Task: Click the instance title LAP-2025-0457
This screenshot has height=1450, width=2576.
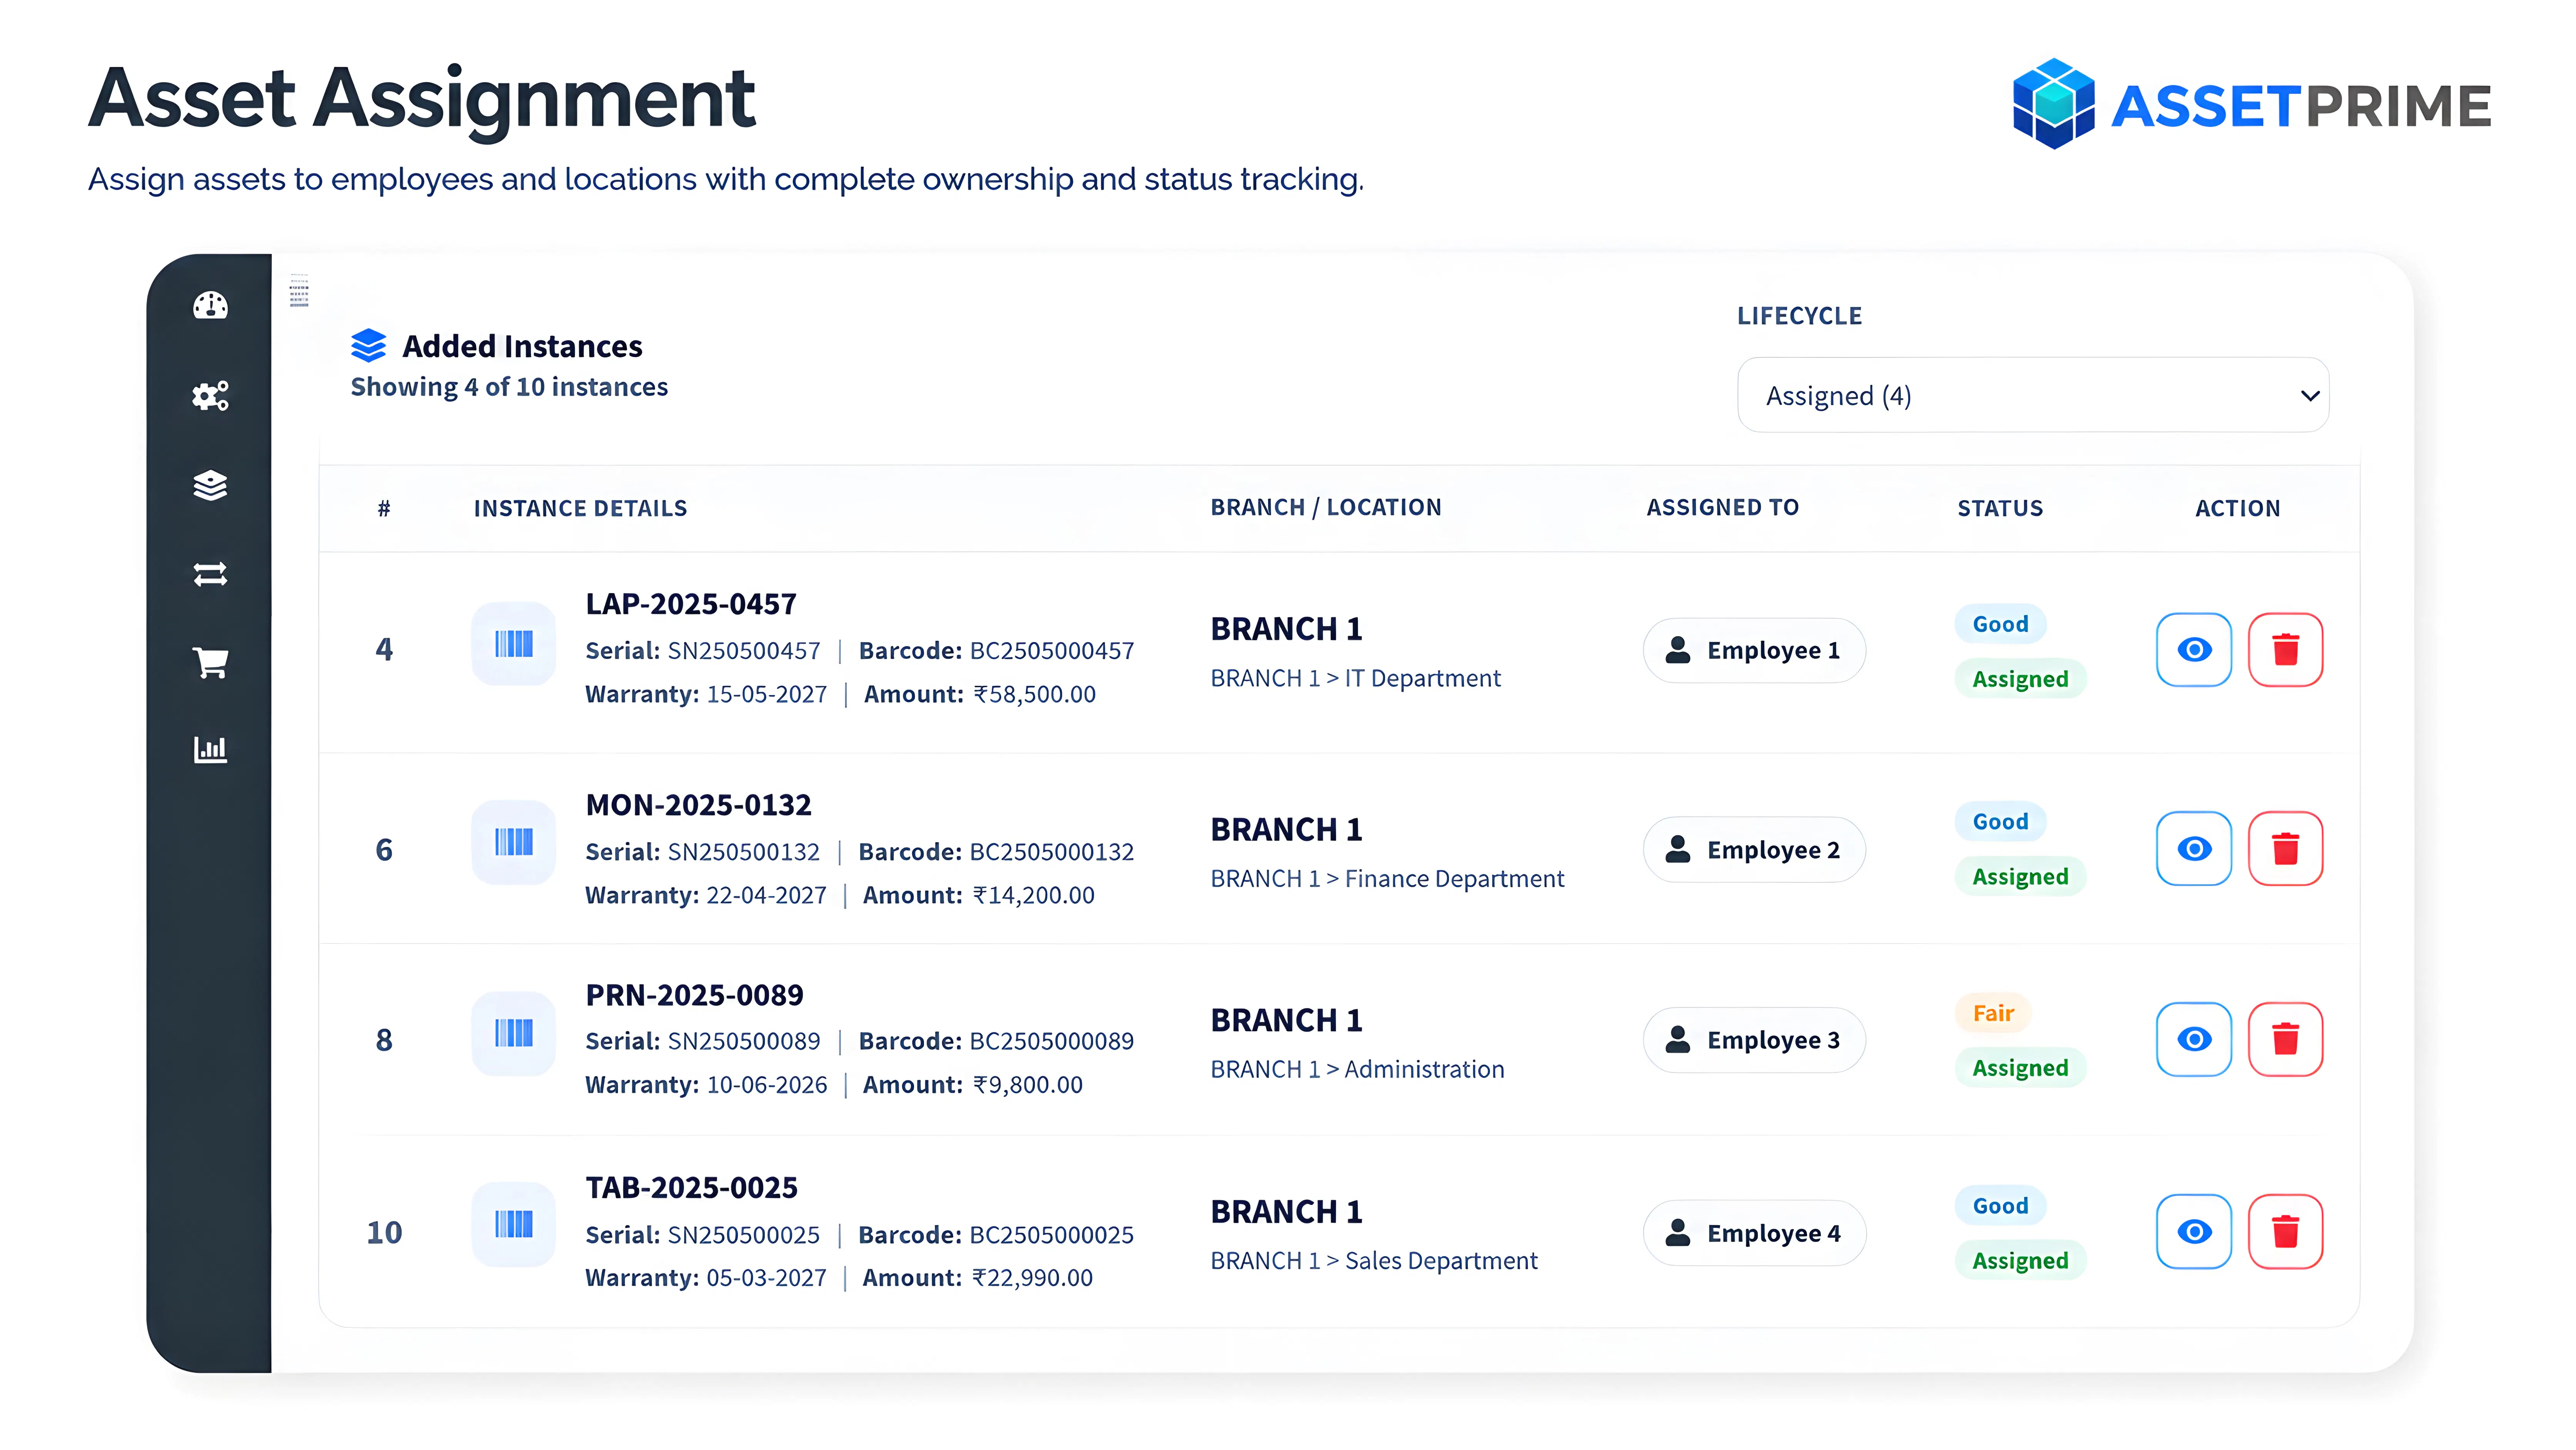Action: click(x=691, y=604)
